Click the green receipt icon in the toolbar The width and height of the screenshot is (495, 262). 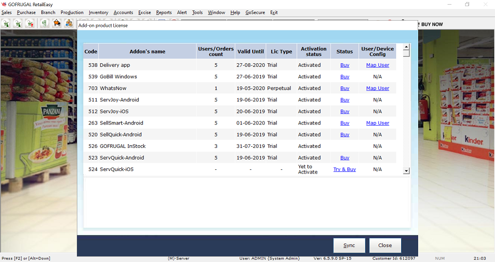coord(45,24)
